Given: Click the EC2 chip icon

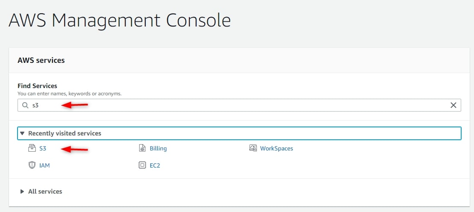Looking at the screenshot, I should (x=142, y=165).
